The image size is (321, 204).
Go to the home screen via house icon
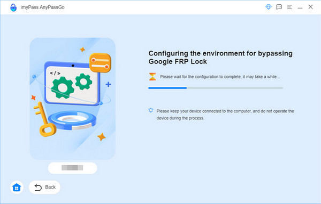tap(17, 187)
